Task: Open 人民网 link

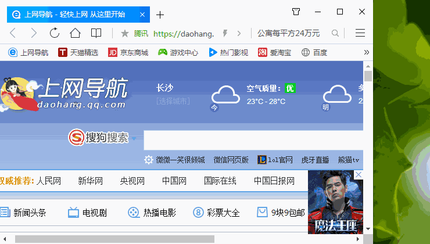Action: click(49, 181)
